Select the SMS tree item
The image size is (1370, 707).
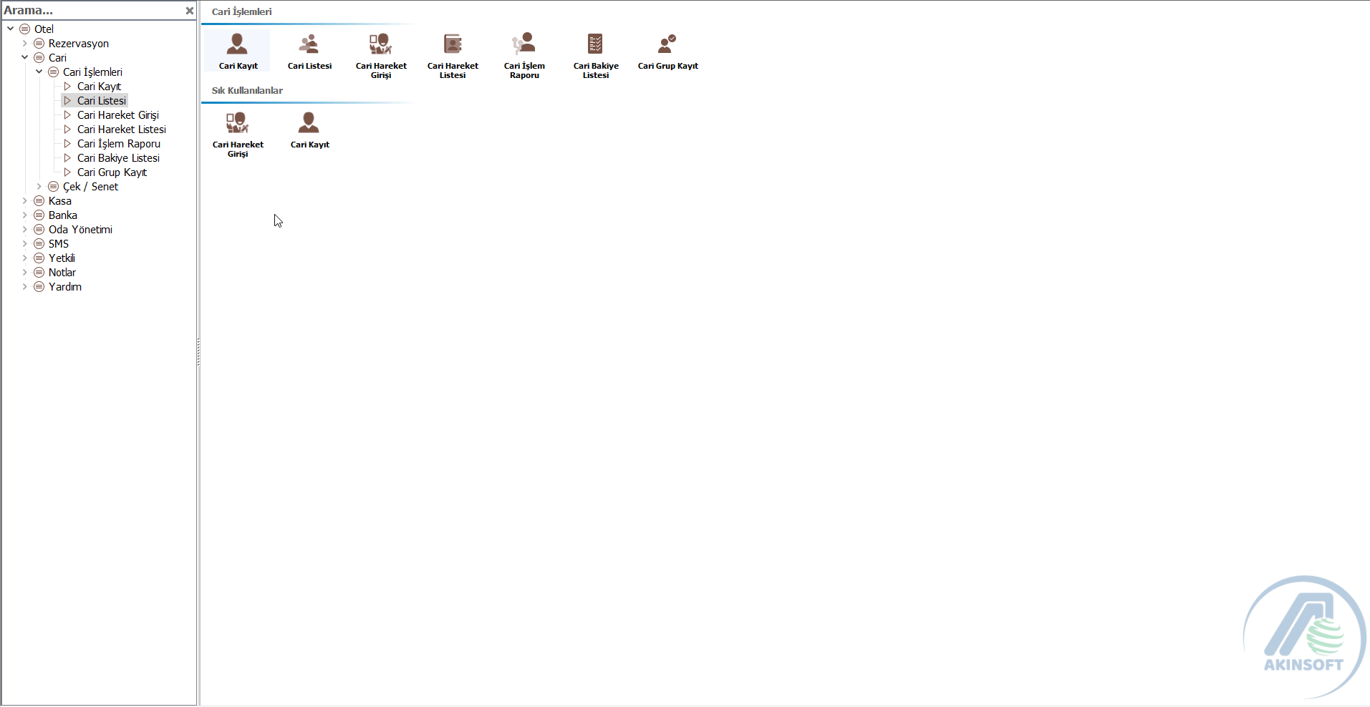[59, 244]
